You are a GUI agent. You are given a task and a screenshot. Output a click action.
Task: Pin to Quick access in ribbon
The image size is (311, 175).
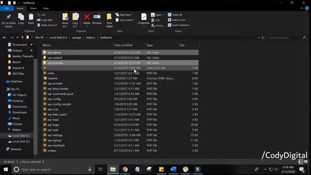coord(9,20)
